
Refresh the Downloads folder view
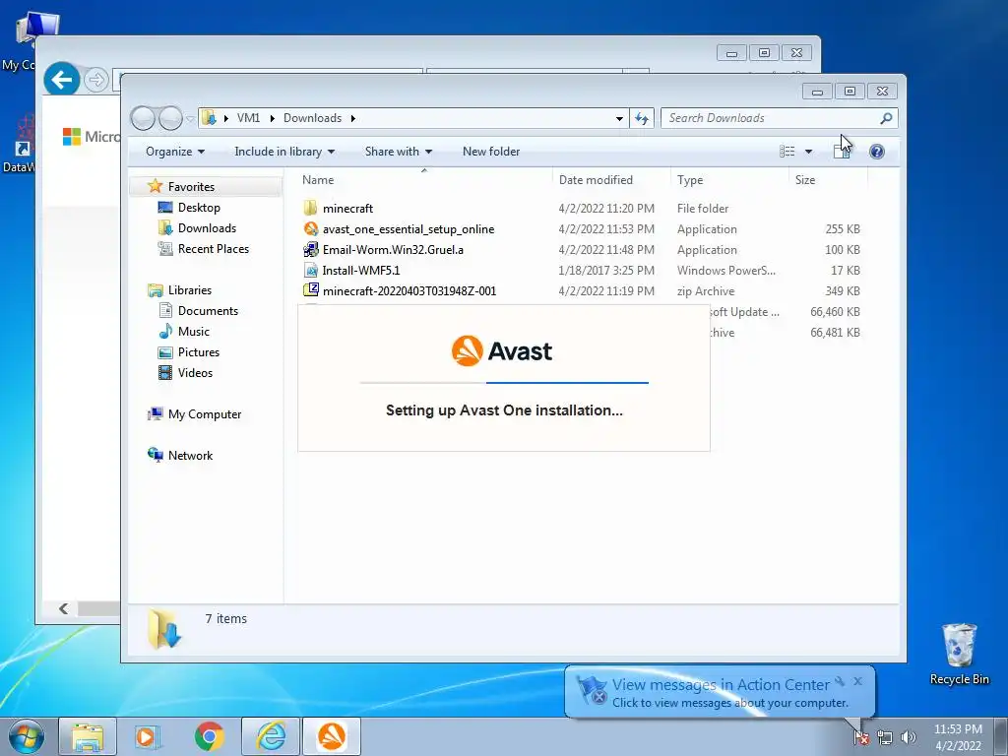click(x=642, y=118)
